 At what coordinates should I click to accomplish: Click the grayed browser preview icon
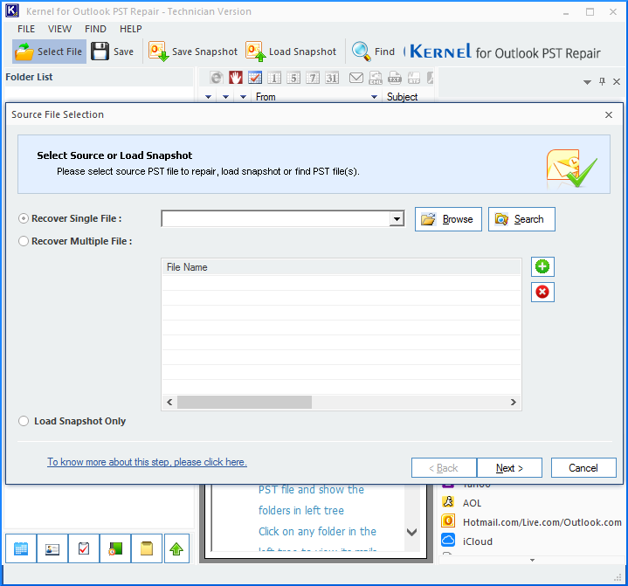217,78
